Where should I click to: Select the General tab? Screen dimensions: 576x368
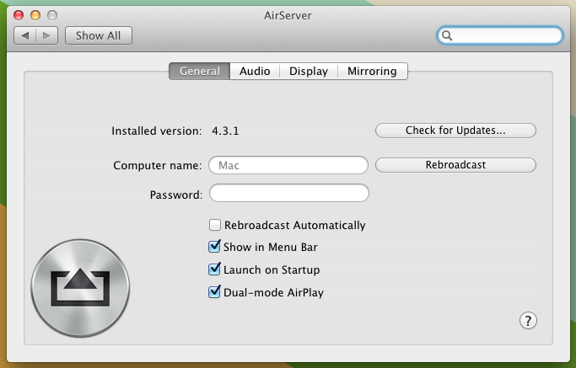click(x=200, y=72)
